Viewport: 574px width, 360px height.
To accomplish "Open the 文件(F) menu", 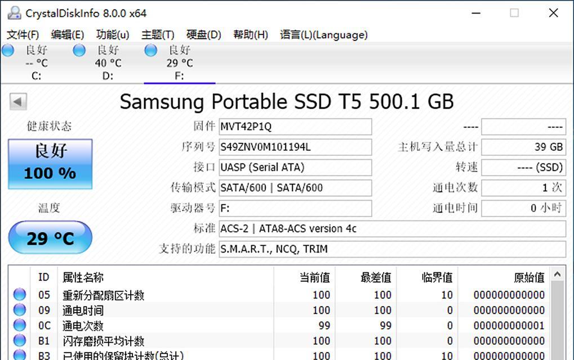I will (x=23, y=35).
